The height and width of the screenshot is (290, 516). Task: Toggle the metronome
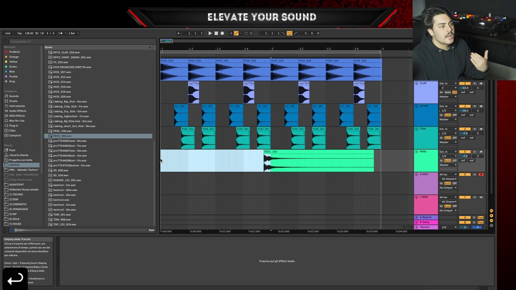(x=60, y=33)
